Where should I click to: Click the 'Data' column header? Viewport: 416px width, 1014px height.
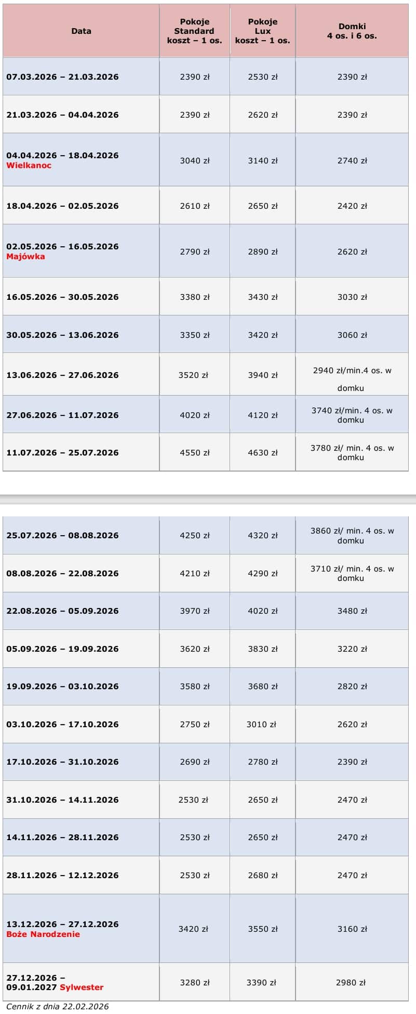coord(81,31)
